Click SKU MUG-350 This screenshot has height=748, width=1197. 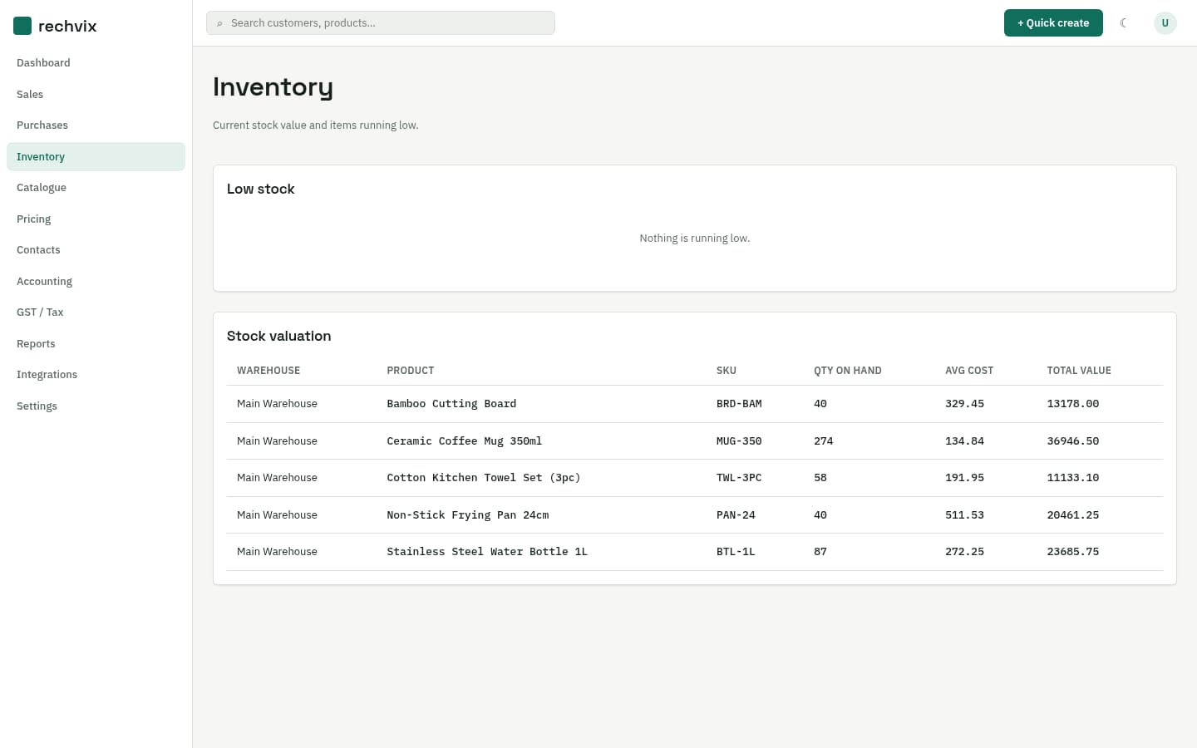coord(739,441)
